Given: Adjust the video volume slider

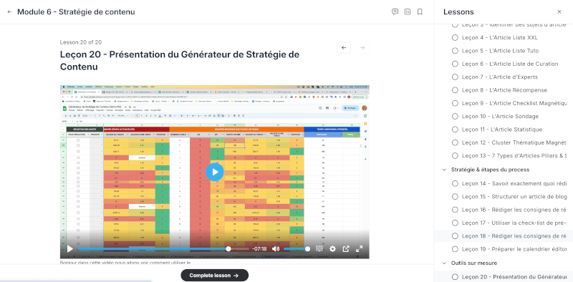Looking at the screenshot, I should [297, 249].
